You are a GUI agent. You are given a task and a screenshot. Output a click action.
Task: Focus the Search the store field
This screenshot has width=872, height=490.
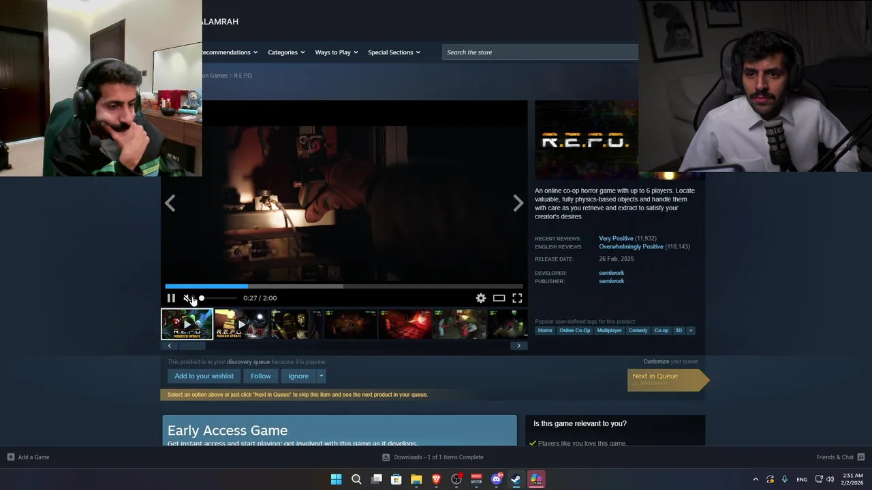[x=540, y=52]
